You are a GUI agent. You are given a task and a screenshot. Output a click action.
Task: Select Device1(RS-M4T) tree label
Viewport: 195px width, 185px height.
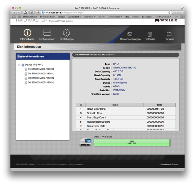click(x=34, y=65)
